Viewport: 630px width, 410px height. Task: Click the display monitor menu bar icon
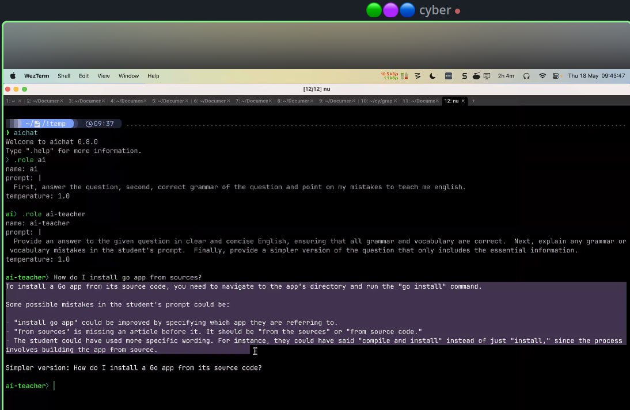point(487,76)
